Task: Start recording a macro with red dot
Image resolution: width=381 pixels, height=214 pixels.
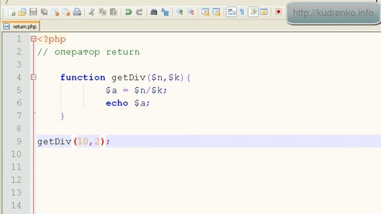Action: (x=279, y=12)
